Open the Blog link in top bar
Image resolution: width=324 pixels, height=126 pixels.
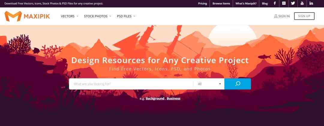point(265,4)
